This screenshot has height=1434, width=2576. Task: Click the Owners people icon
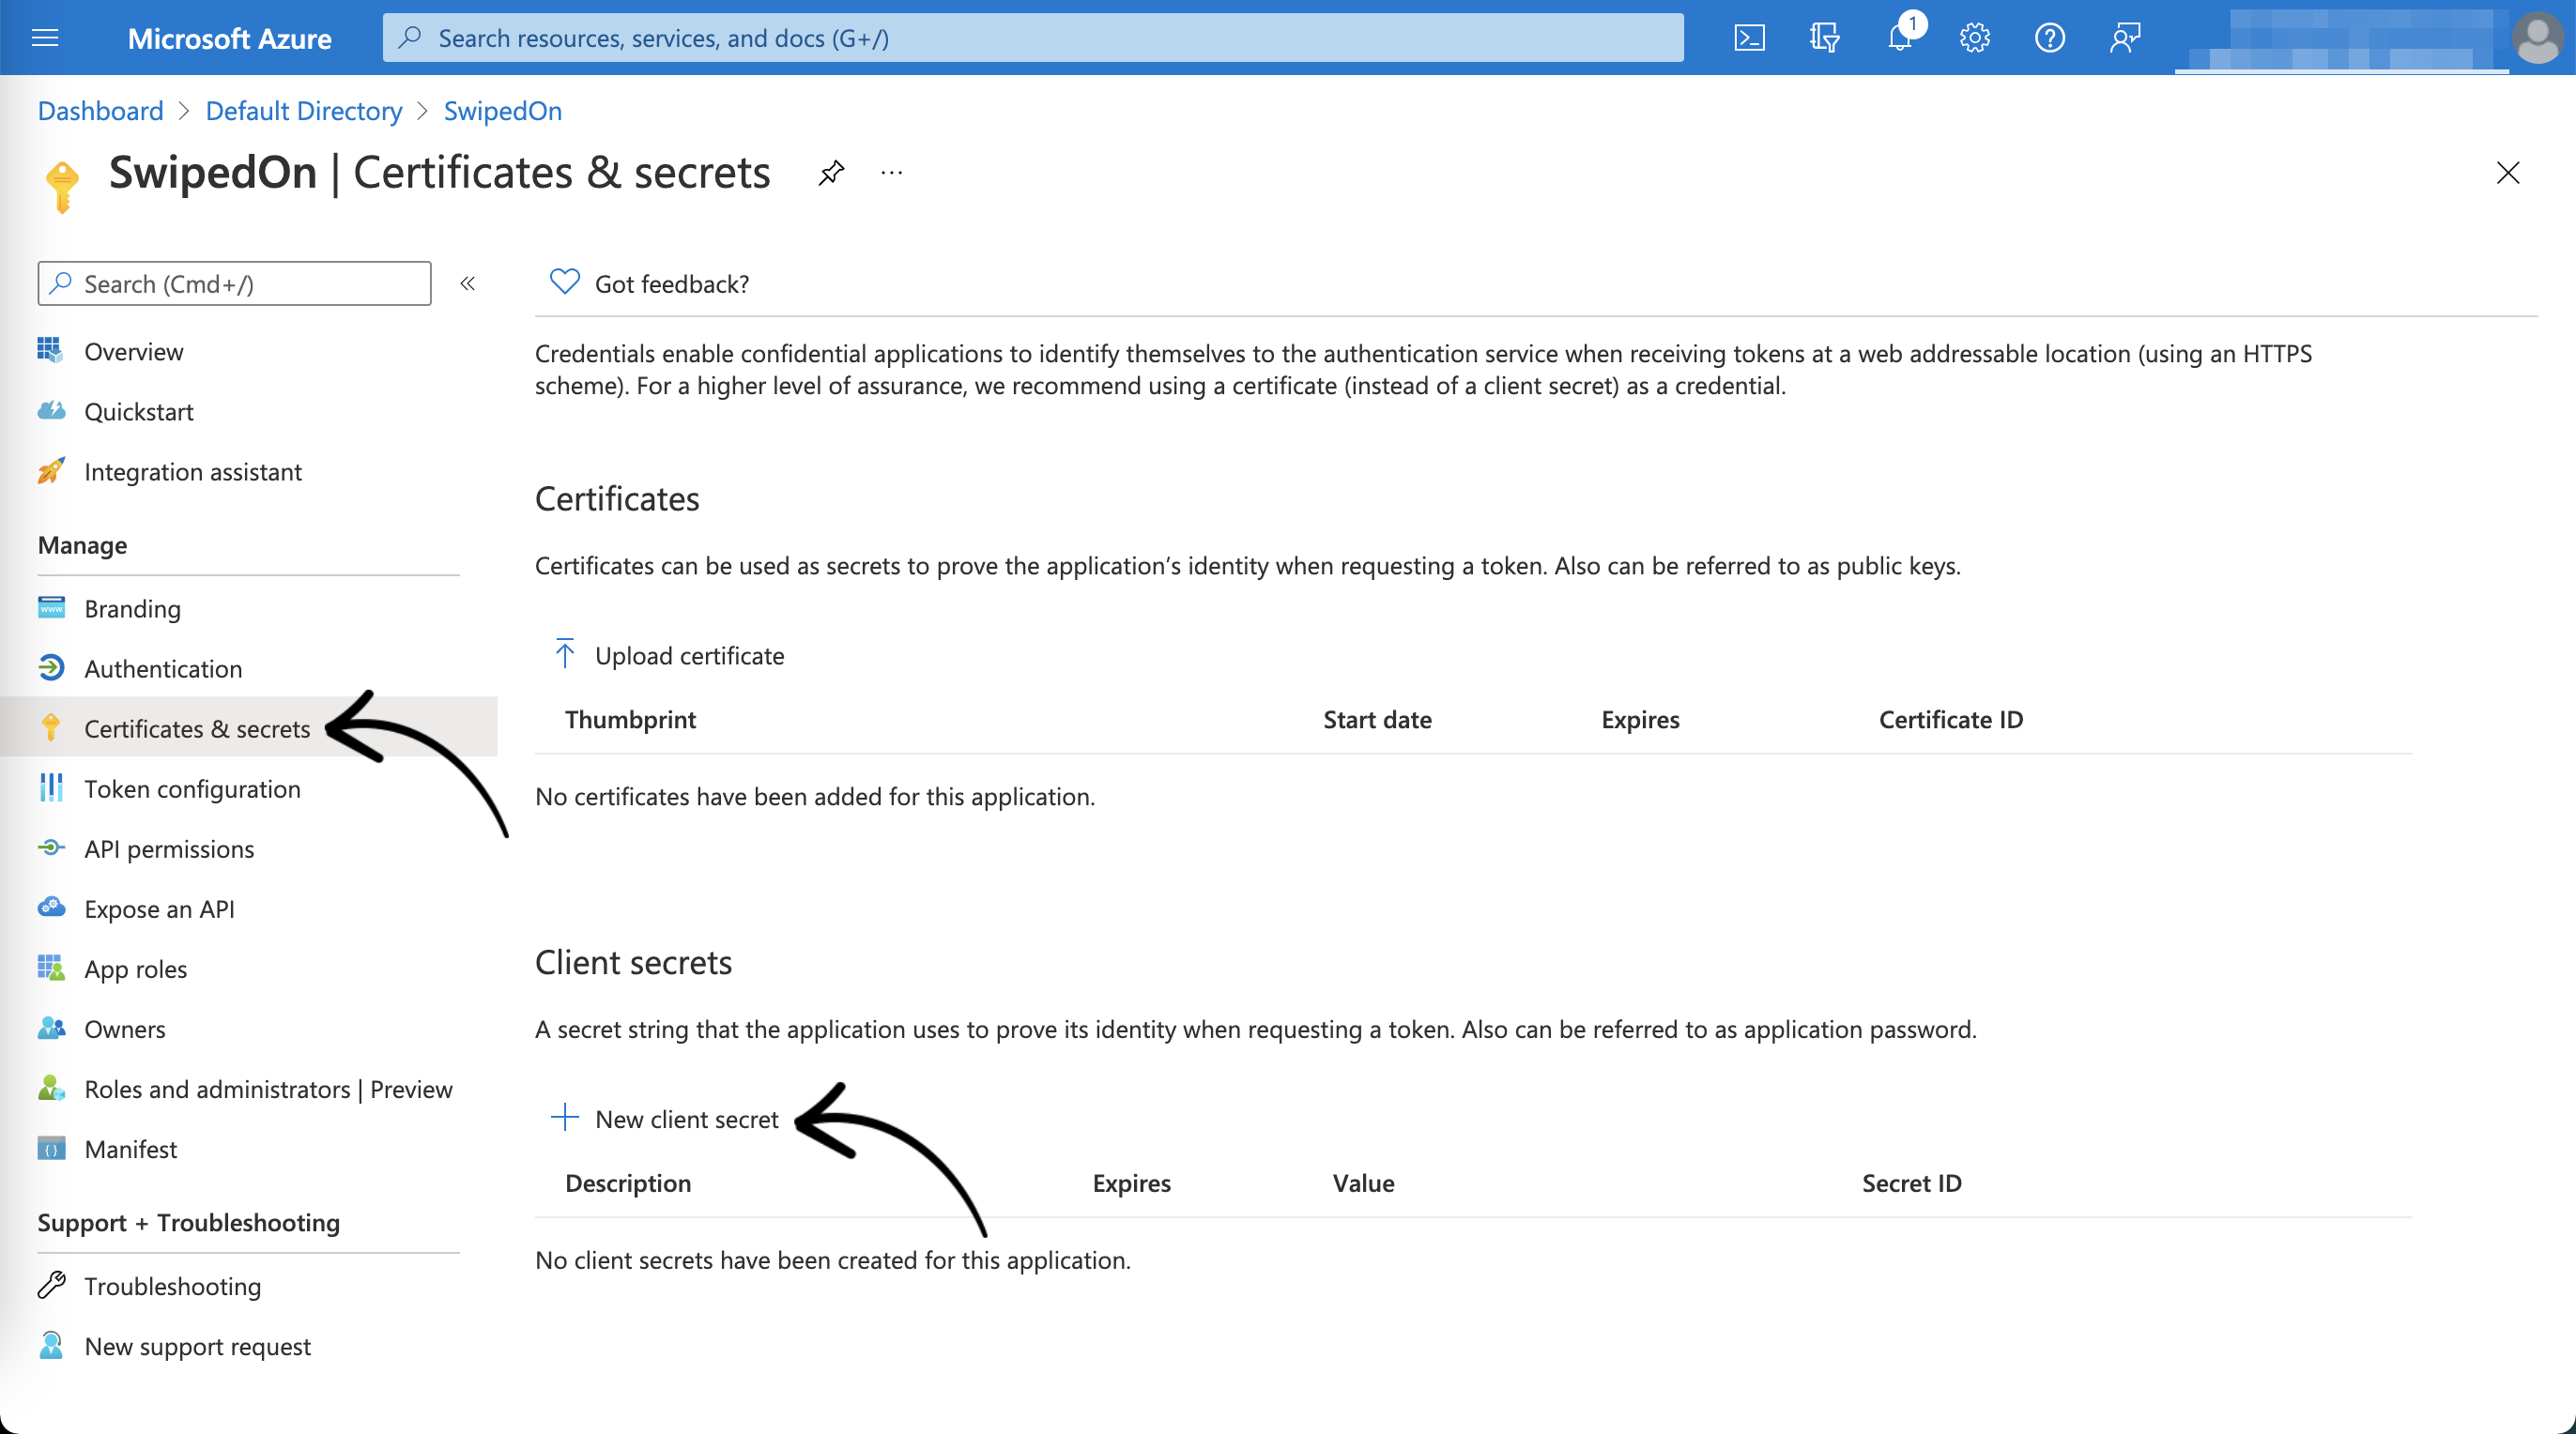[x=51, y=1028]
